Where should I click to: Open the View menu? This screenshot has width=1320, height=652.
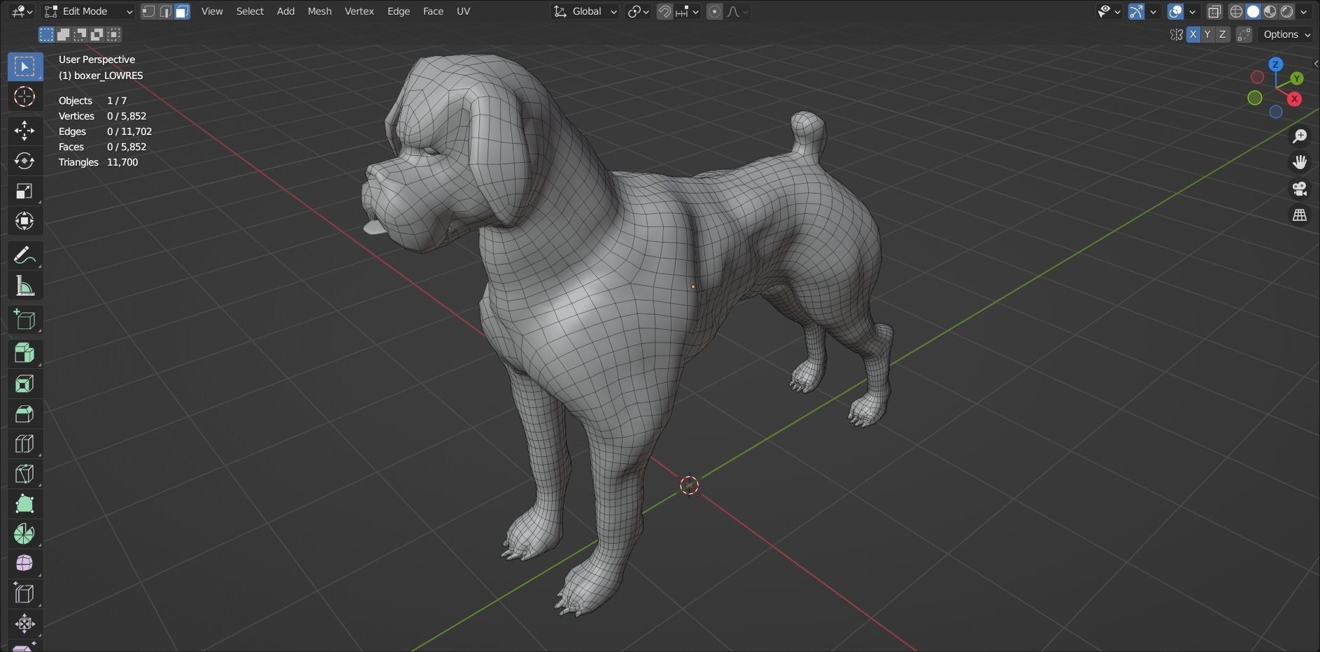pos(212,11)
